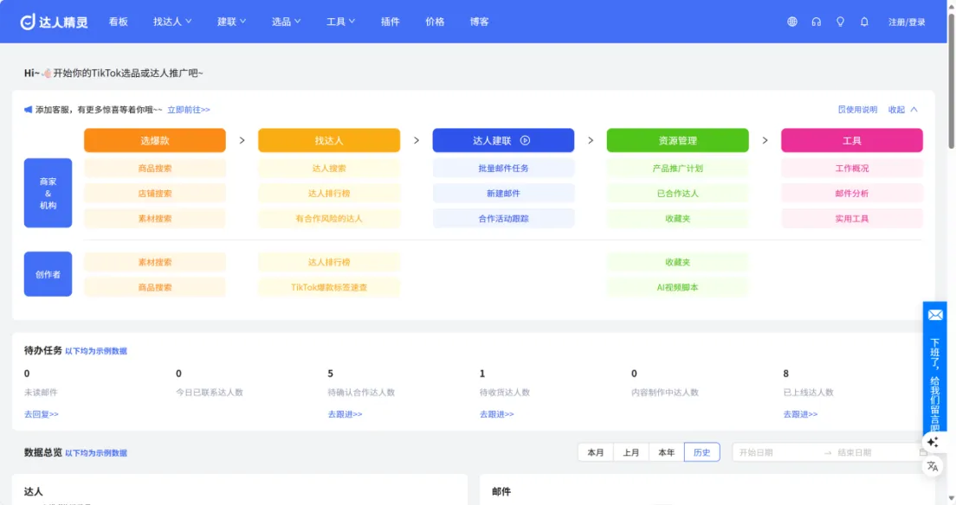The height and width of the screenshot is (505, 956).
Task: Select the 本年 time range
Action: click(x=665, y=451)
